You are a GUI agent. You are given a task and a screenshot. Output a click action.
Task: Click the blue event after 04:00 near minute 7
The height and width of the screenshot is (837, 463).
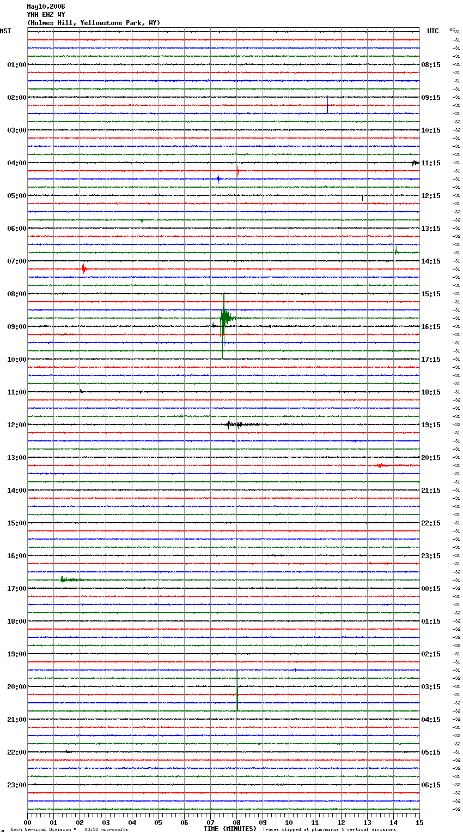pos(218,178)
